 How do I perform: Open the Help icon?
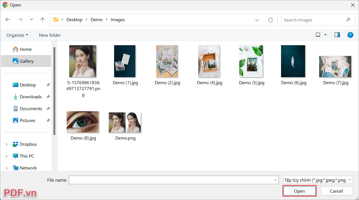350,35
